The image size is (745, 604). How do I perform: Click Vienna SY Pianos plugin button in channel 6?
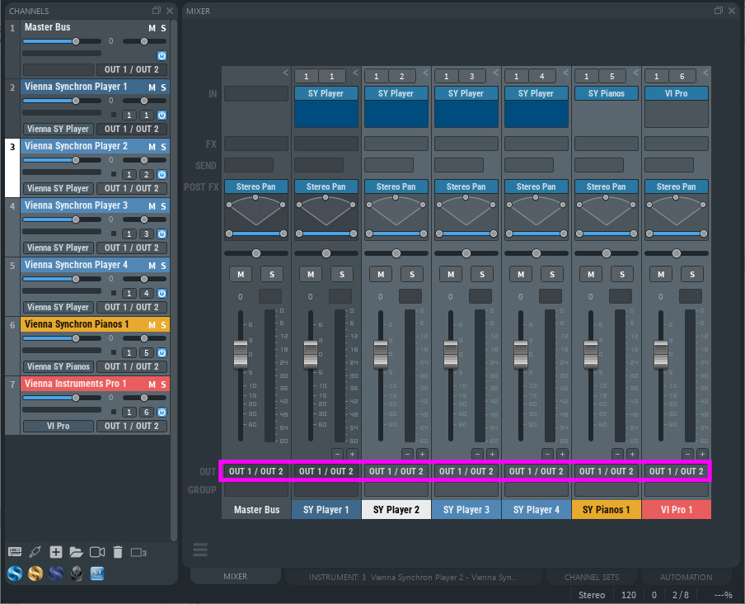click(x=58, y=366)
